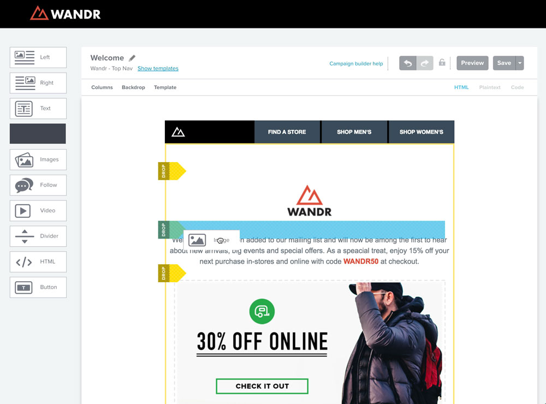Screen dimensions: 546x404
Task: Open the Columns menu
Action: (102, 87)
